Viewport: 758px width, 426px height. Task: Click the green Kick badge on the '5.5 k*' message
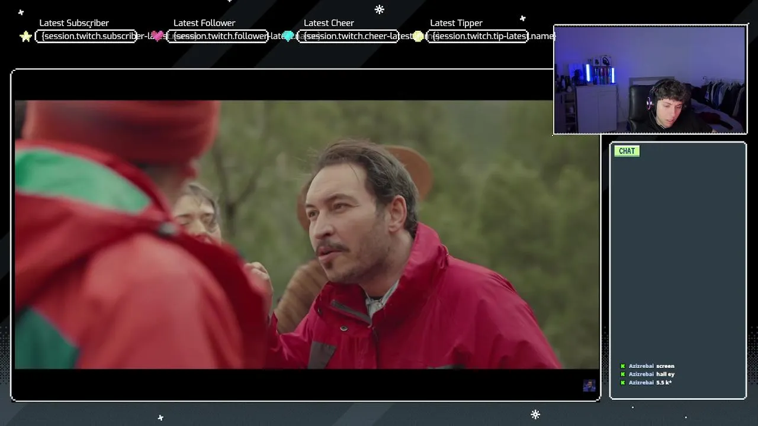click(622, 383)
